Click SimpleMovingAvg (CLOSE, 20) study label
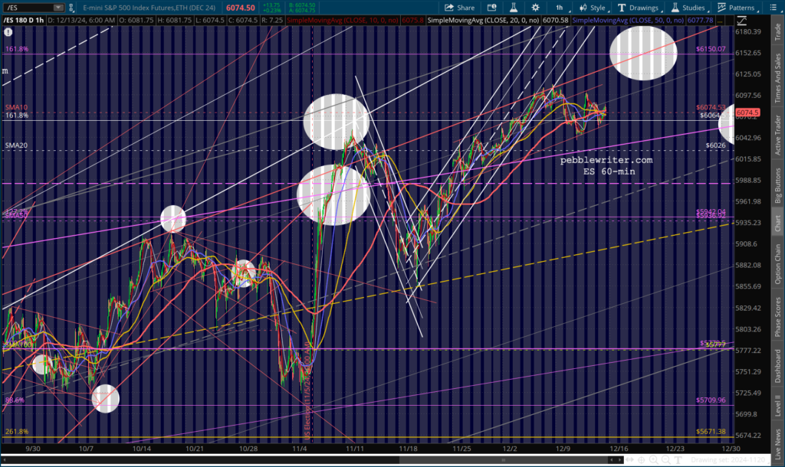The height and width of the screenshot is (467, 785). [483, 21]
